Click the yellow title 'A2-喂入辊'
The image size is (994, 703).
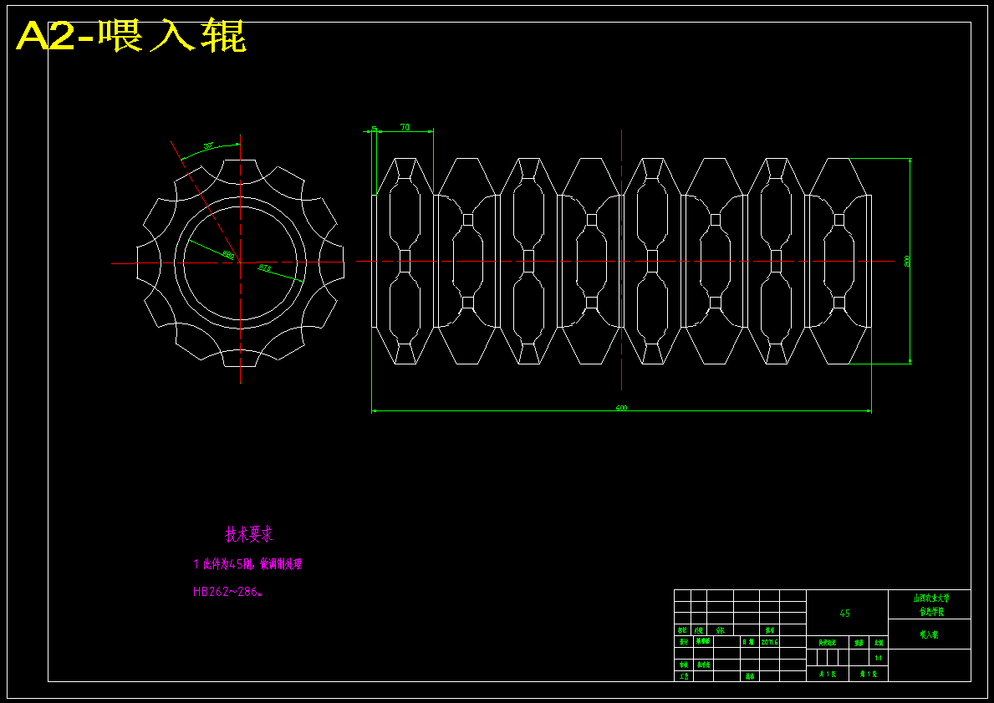click(x=131, y=37)
